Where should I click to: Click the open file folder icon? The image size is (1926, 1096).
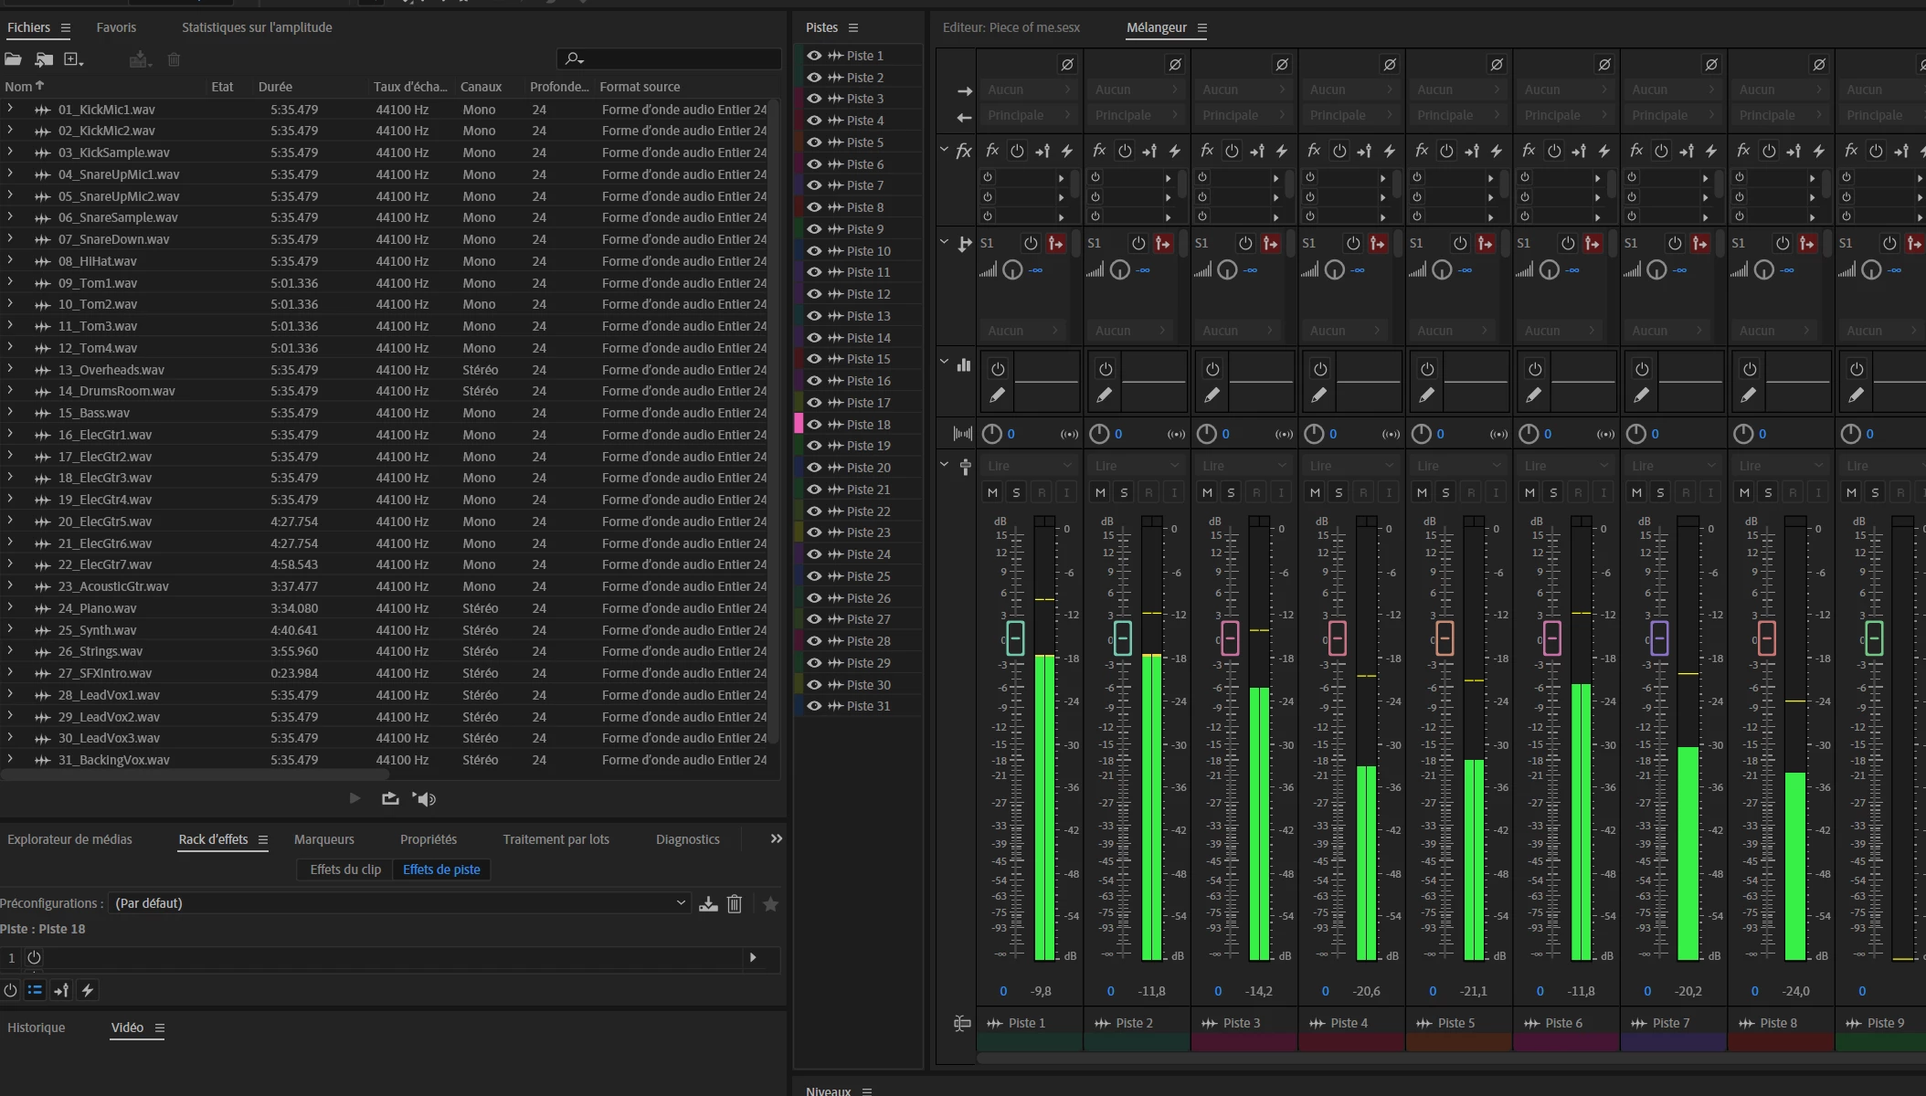pyautogui.click(x=13, y=59)
